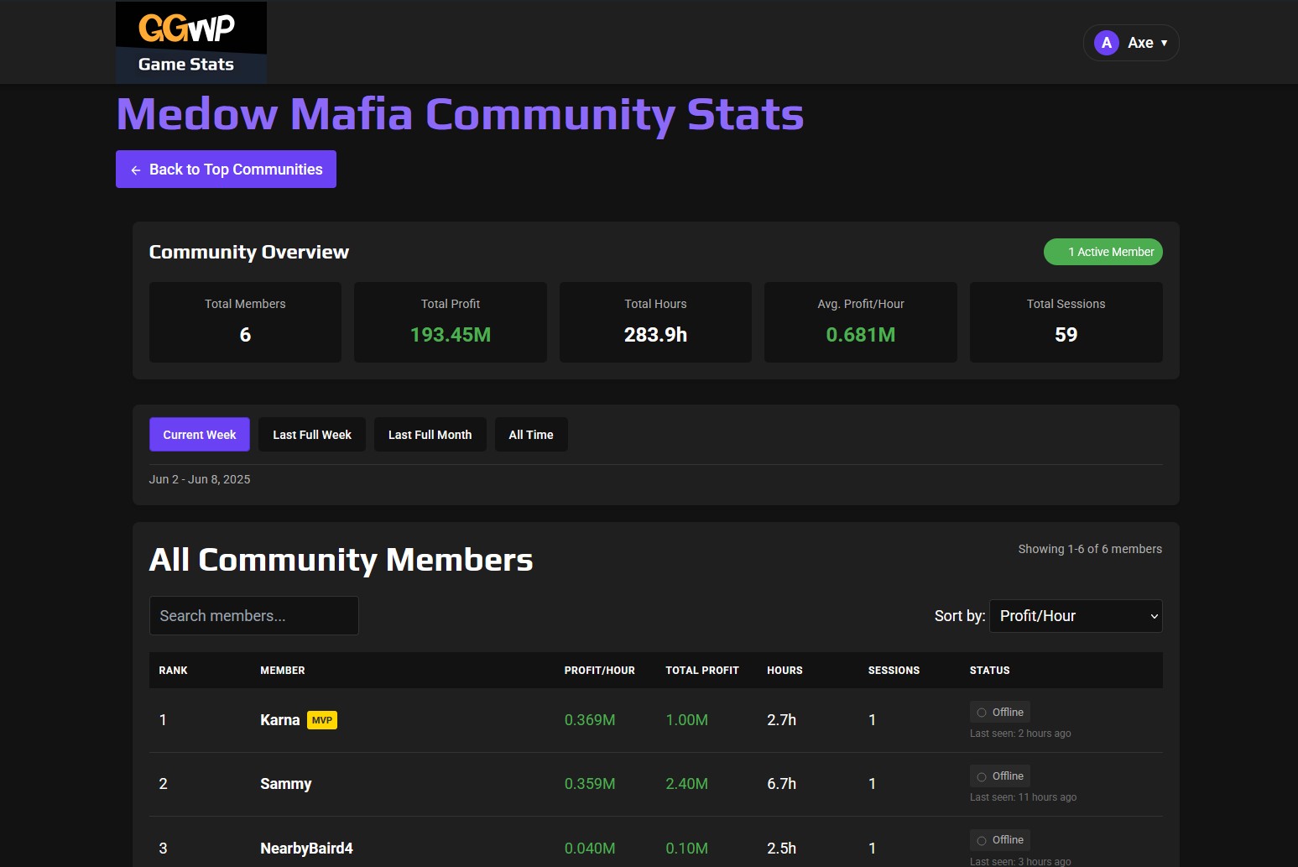Open the Sort by dropdown showing Profit/Hour
Screen dimensions: 1298x867
1075,615
